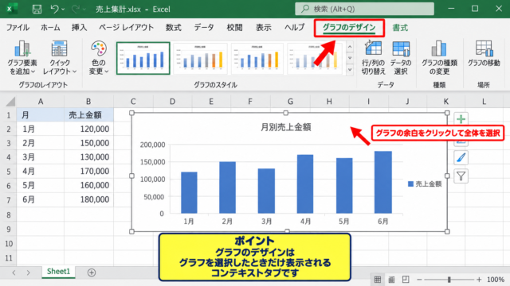Screen dimensions: 510x286
Task: Click previous sheet navigation arrow
Action: (x=14, y=272)
